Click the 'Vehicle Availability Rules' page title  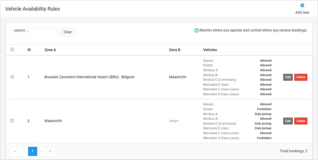click(33, 9)
